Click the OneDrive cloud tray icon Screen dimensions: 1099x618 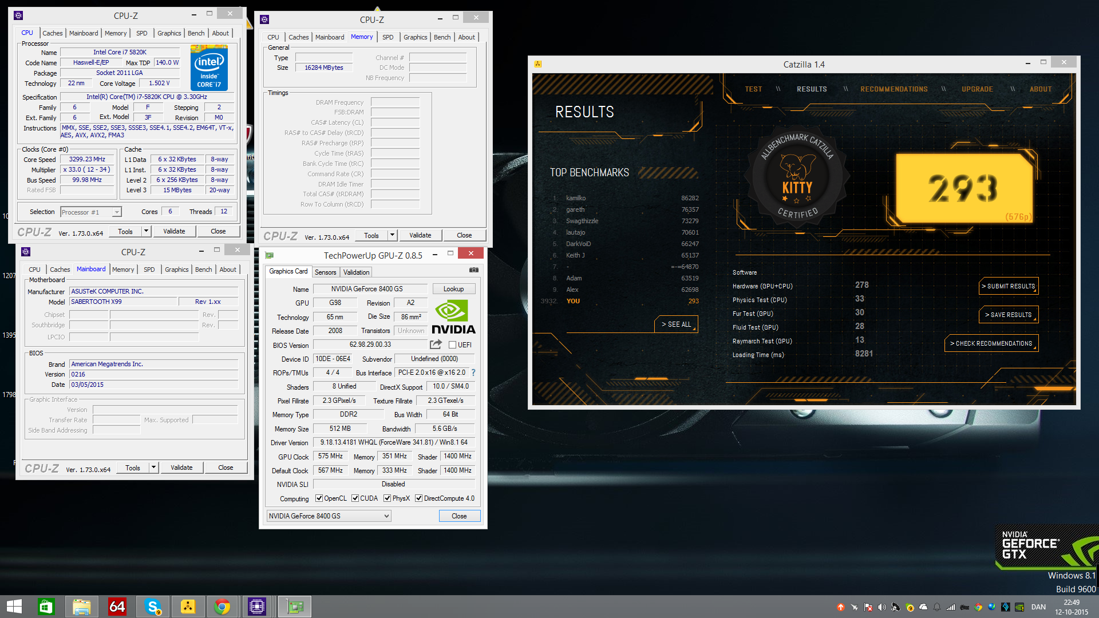tap(923, 607)
